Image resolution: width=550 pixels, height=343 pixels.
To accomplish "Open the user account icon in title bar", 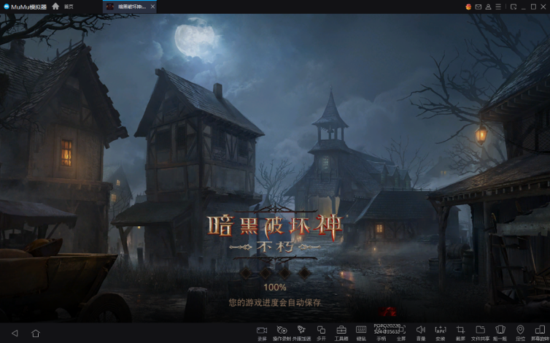I will (x=488, y=7).
